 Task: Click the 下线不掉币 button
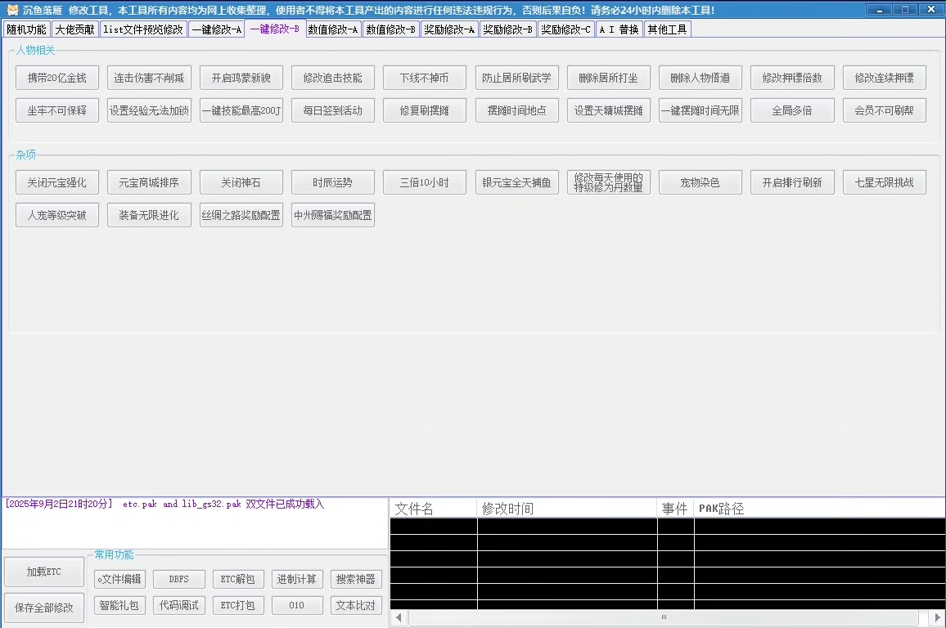click(425, 78)
